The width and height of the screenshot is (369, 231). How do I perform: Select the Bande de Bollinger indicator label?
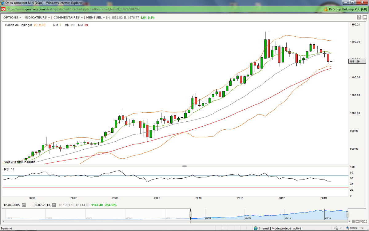point(18,25)
